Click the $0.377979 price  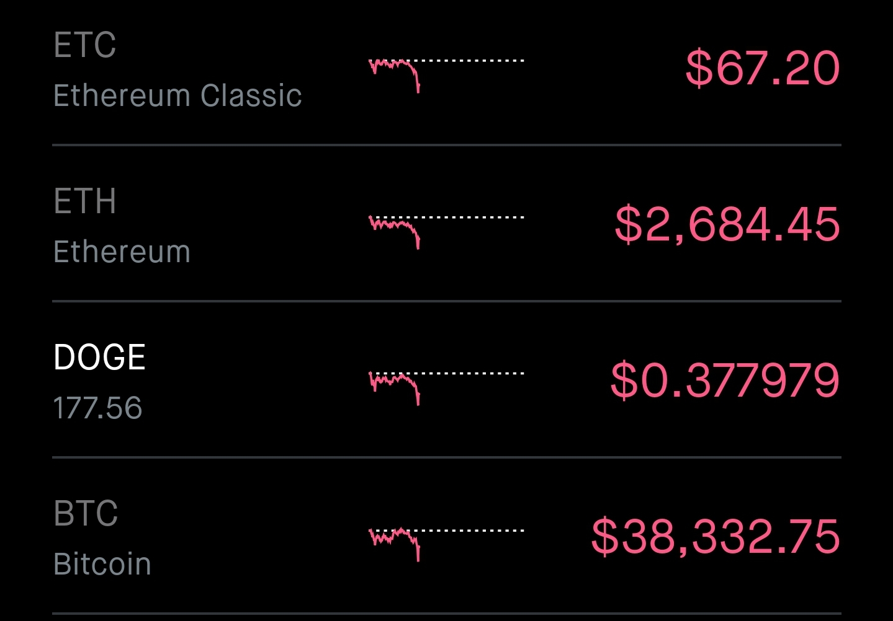pos(725,381)
